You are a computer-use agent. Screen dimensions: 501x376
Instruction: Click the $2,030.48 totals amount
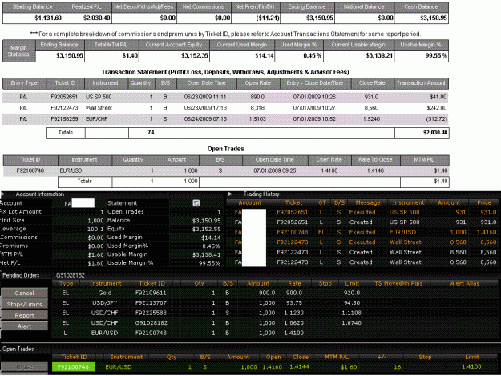[435, 132]
